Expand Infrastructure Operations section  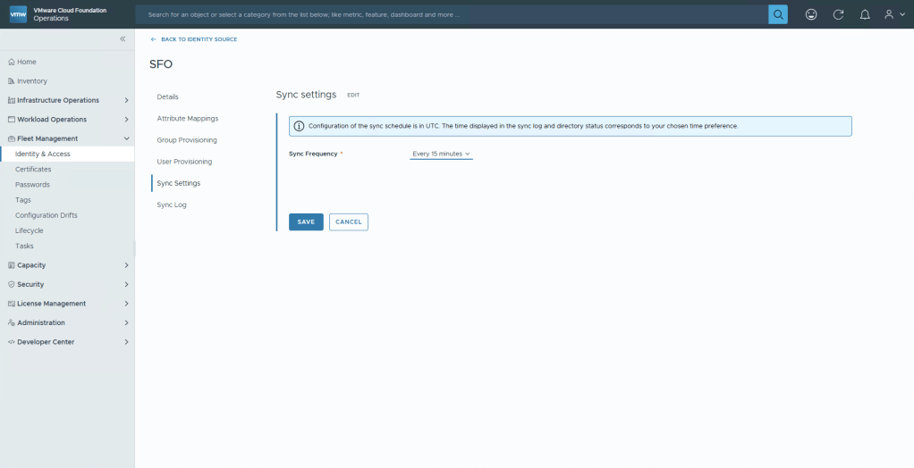(58, 100)
